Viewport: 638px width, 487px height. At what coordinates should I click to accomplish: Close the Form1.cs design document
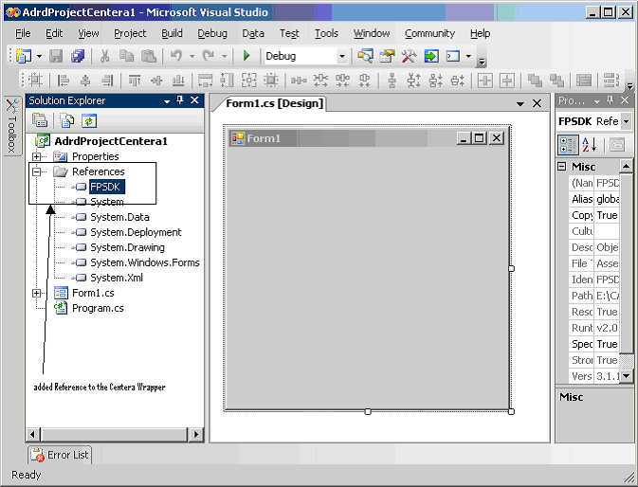coord(538,103)
